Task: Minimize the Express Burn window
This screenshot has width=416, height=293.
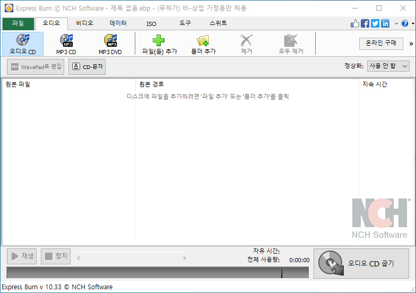Action: (x=354, y=8)
